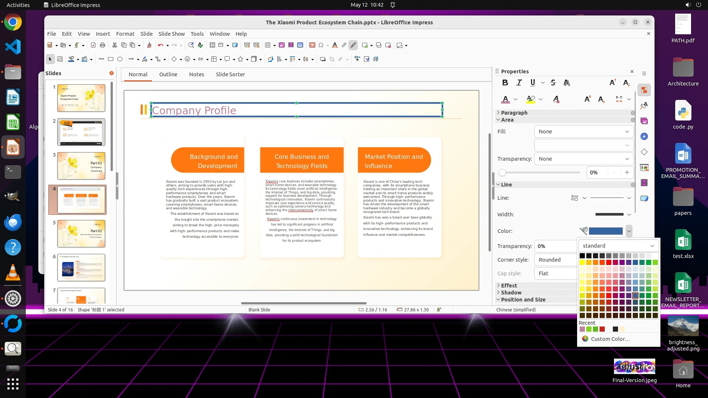Click the Custom Color button
This screenshot has height=398, width=708.
pos(610,339)
